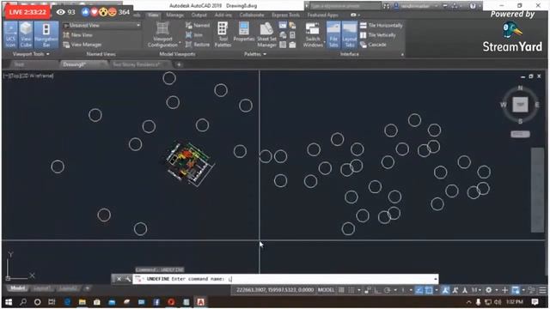
Task: Click Tile Horizontally
Action: tap(382, 25)
